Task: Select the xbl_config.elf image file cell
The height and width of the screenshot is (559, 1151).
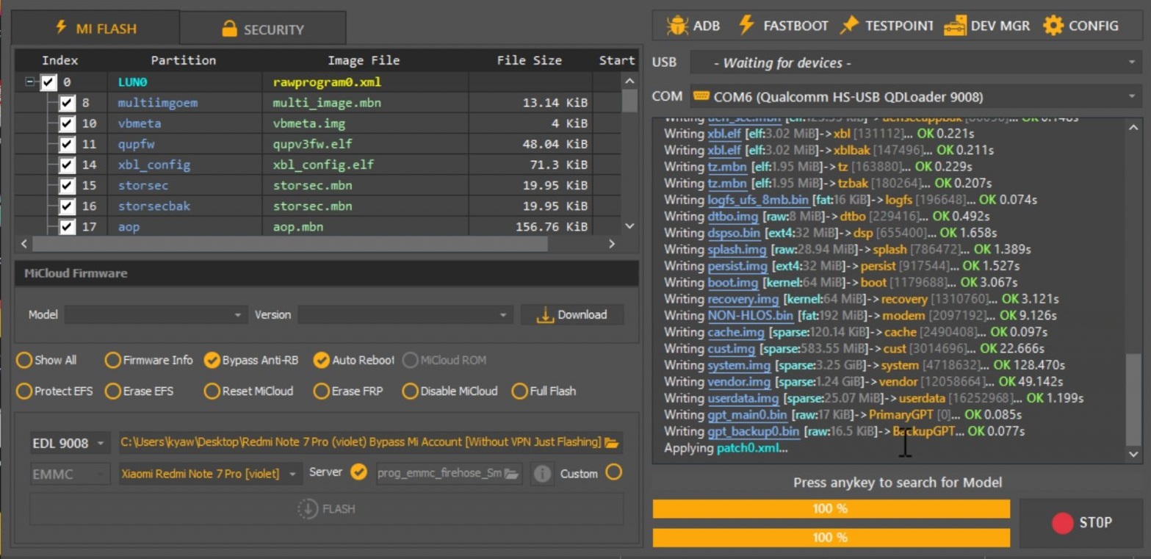Action: [x=365, y=165]
